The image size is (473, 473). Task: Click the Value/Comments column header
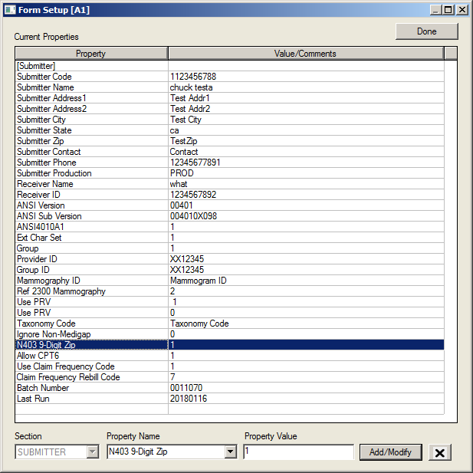tap(304, 54)
